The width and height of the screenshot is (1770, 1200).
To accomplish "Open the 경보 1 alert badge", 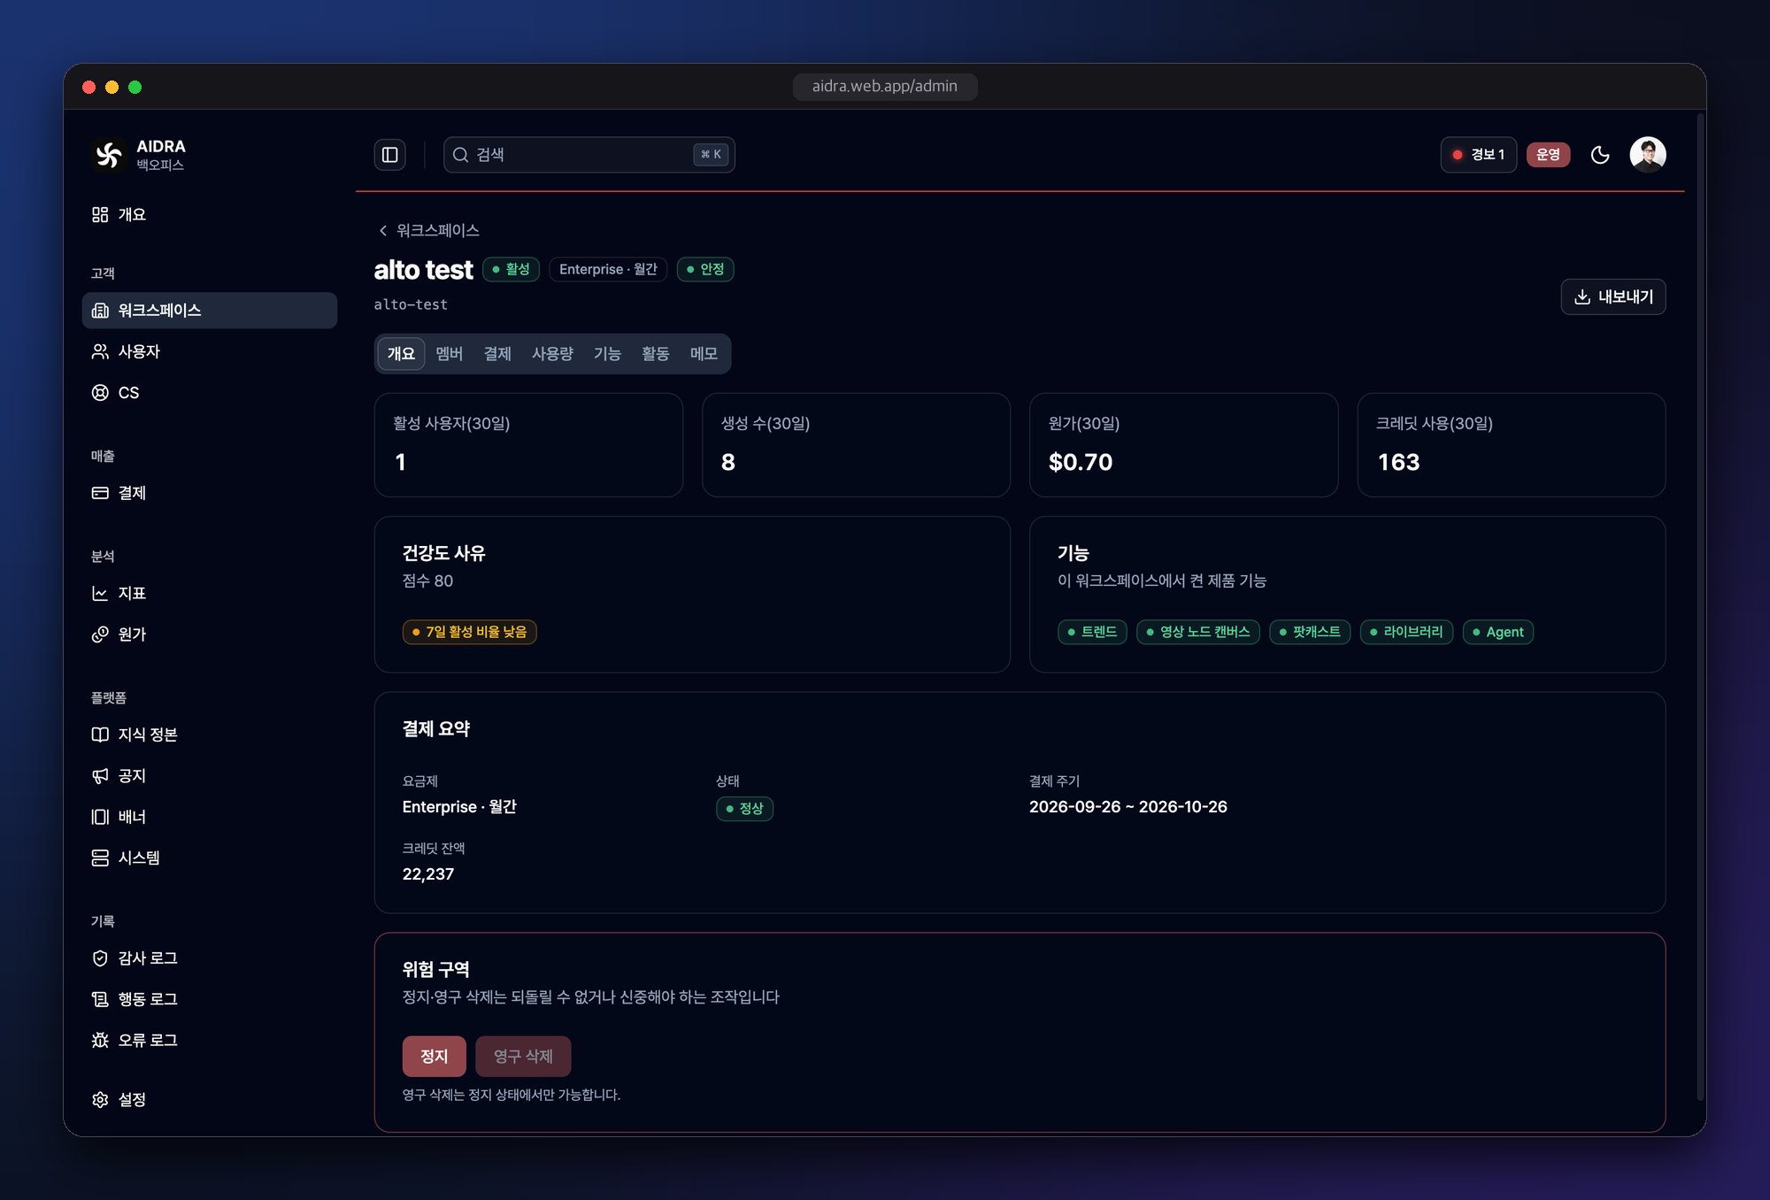I will pyautogui.click(x=1478, y=155).
